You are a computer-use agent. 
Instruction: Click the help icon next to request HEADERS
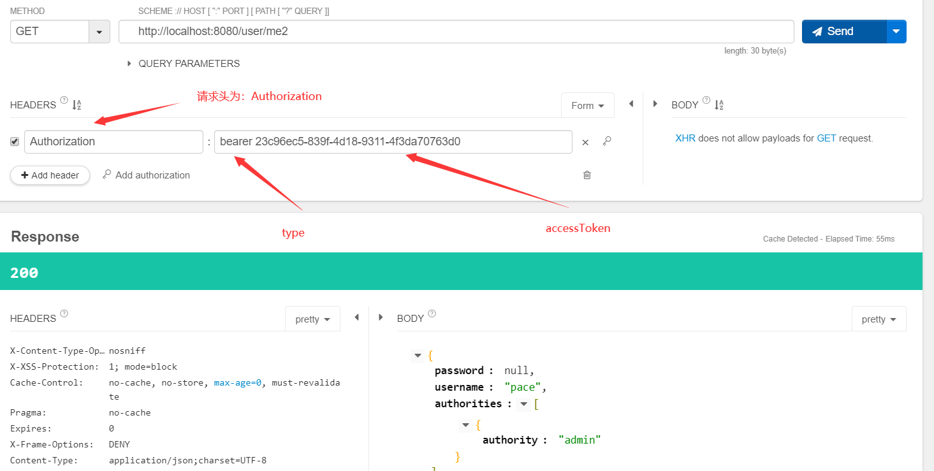(64, 100)
